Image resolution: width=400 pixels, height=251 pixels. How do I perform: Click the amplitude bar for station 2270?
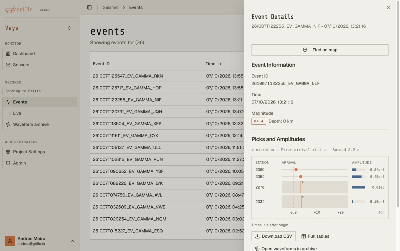(358, 187)
